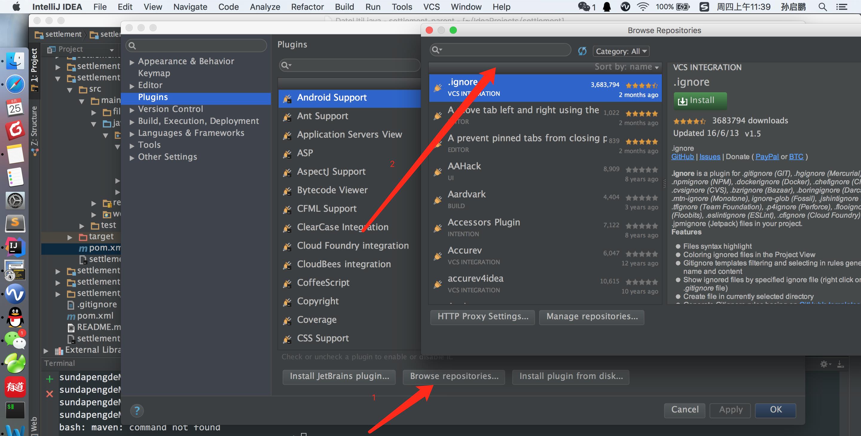This screenshot has height=436, width=861.
Task: Click the WeChat status icon in menu bar
Action: point(584,7)
